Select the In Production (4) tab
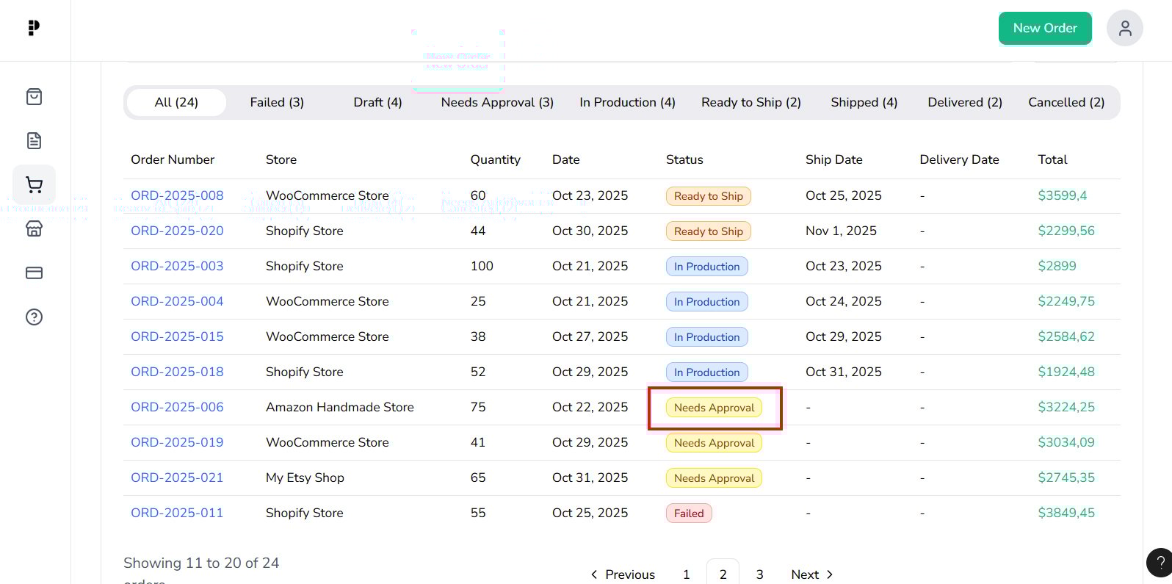This screenshot has height=584, width=1172. tap(627, 103)
